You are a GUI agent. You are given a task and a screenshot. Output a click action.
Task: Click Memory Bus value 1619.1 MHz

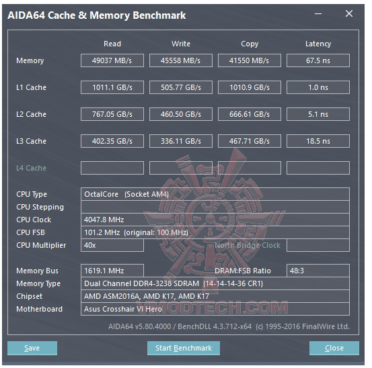[112, 271]
